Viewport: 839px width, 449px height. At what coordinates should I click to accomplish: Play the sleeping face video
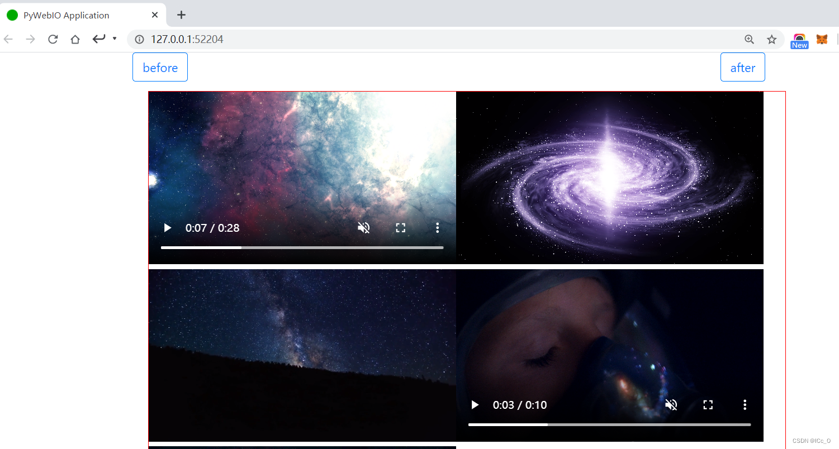point(475,405)
